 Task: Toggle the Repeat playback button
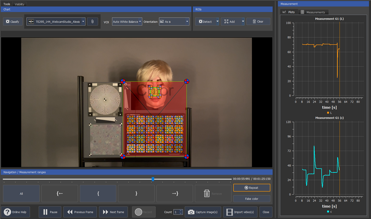(252, 188)
